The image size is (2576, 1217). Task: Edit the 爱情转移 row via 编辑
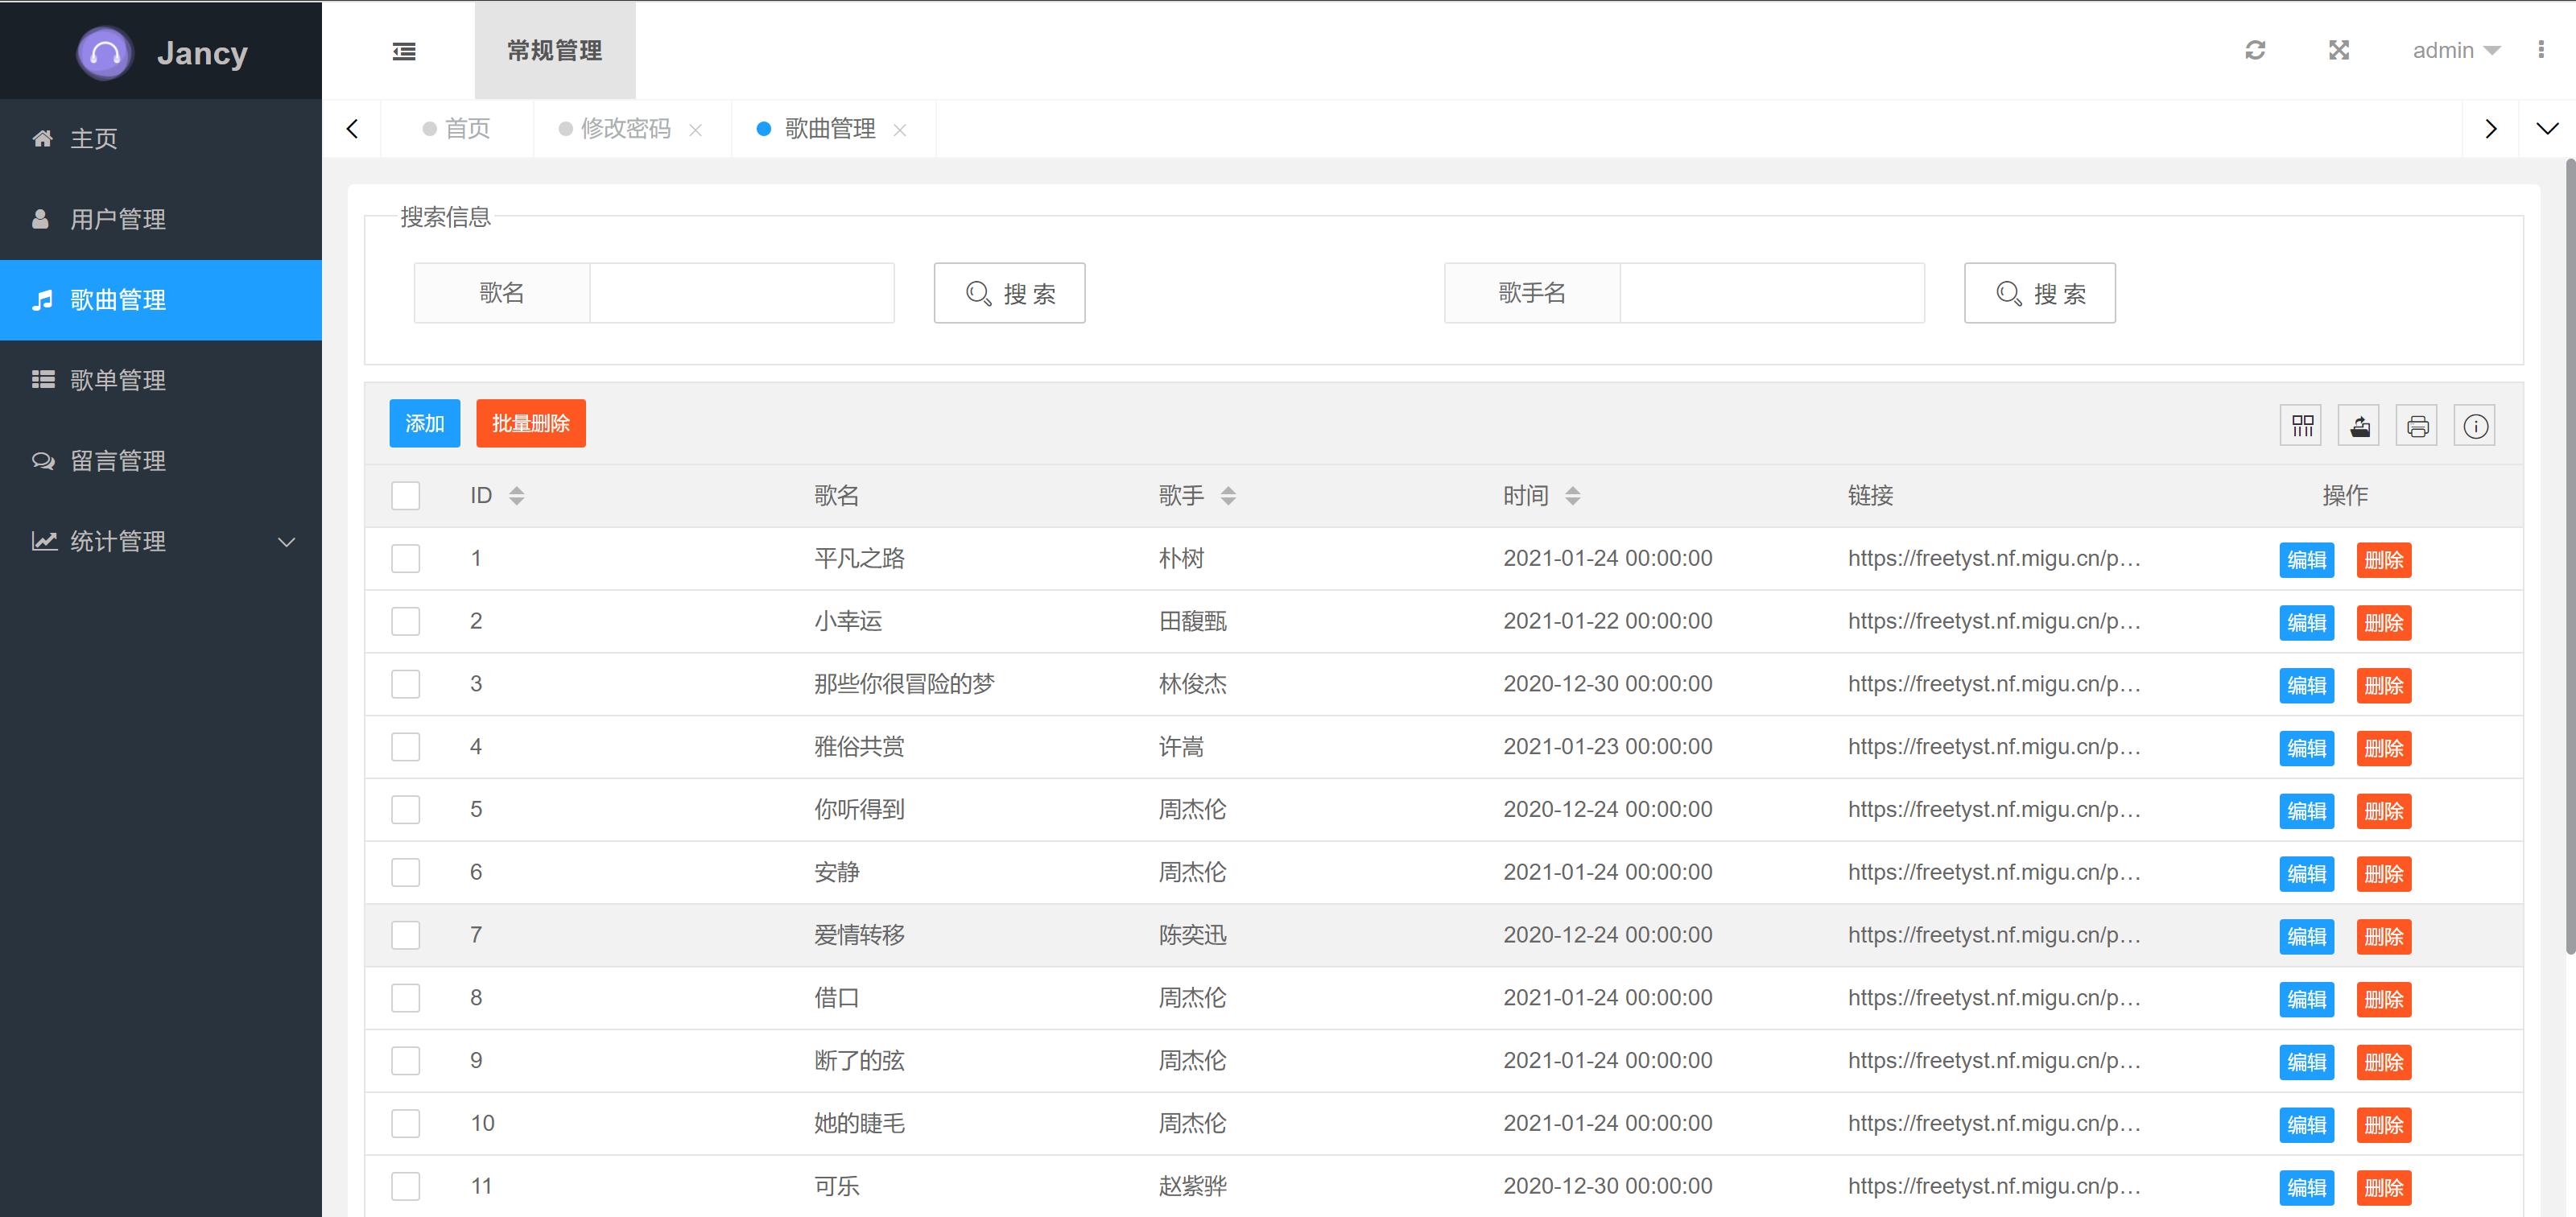coord(2307,938)
